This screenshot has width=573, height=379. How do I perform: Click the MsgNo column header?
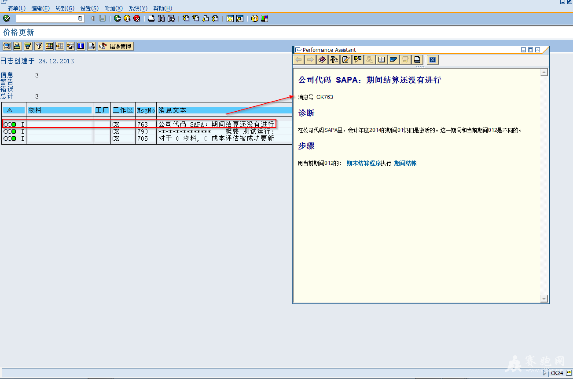pyautogui.click(x=146, y=110)
